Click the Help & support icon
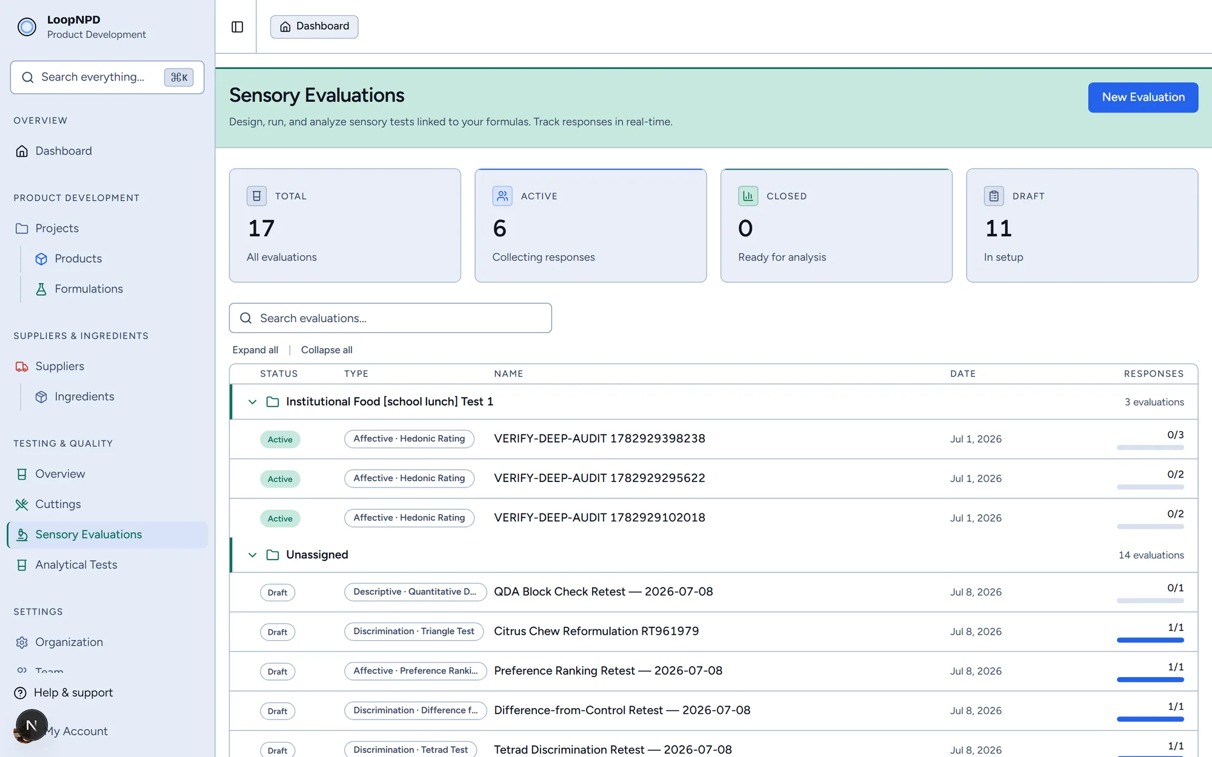The image size is (1212, 757). pyautogui.click(x=20, y=693)
